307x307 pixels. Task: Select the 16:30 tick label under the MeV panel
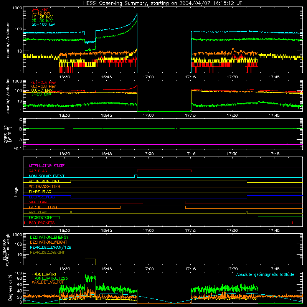(64, 116)
